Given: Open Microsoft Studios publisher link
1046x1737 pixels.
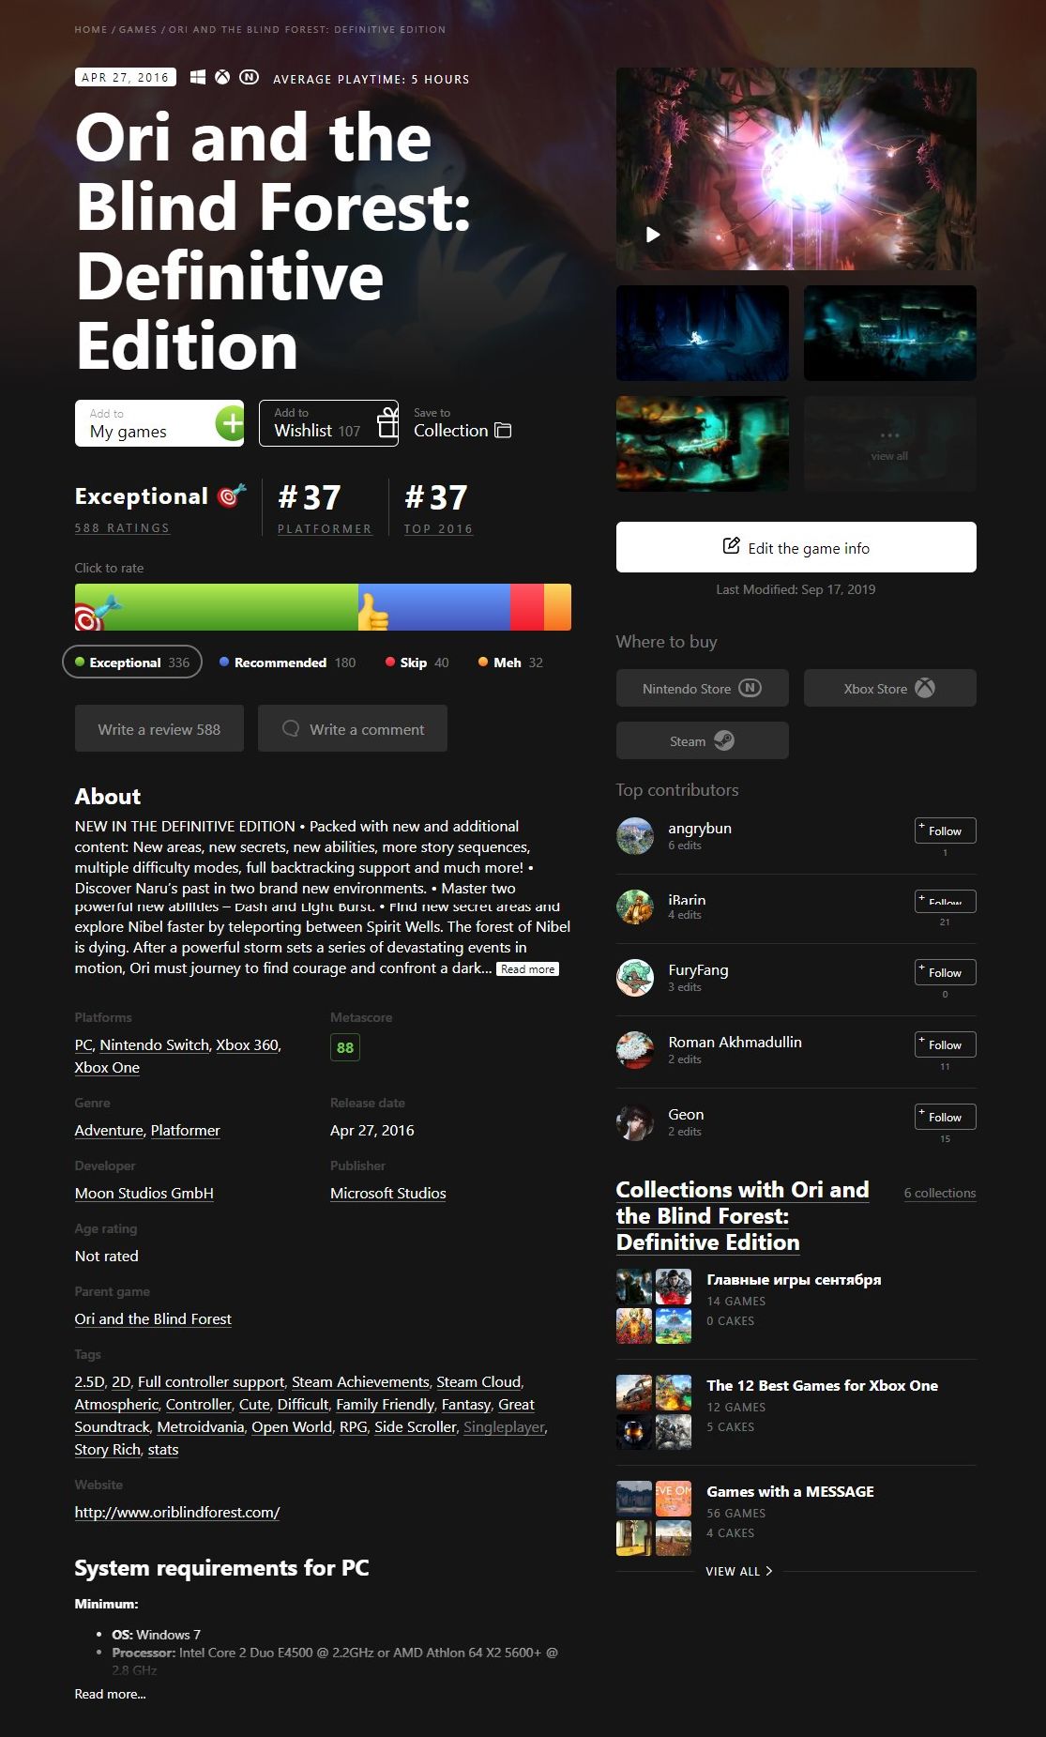Looking at the screenshot, I should [x=387, y=1193].
